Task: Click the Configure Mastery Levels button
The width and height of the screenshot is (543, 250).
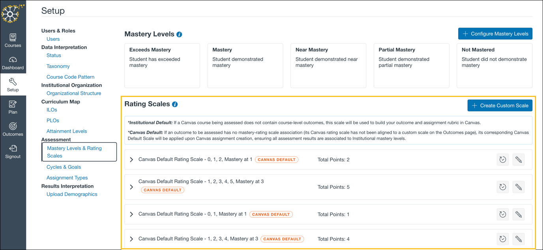Action: 495,34
